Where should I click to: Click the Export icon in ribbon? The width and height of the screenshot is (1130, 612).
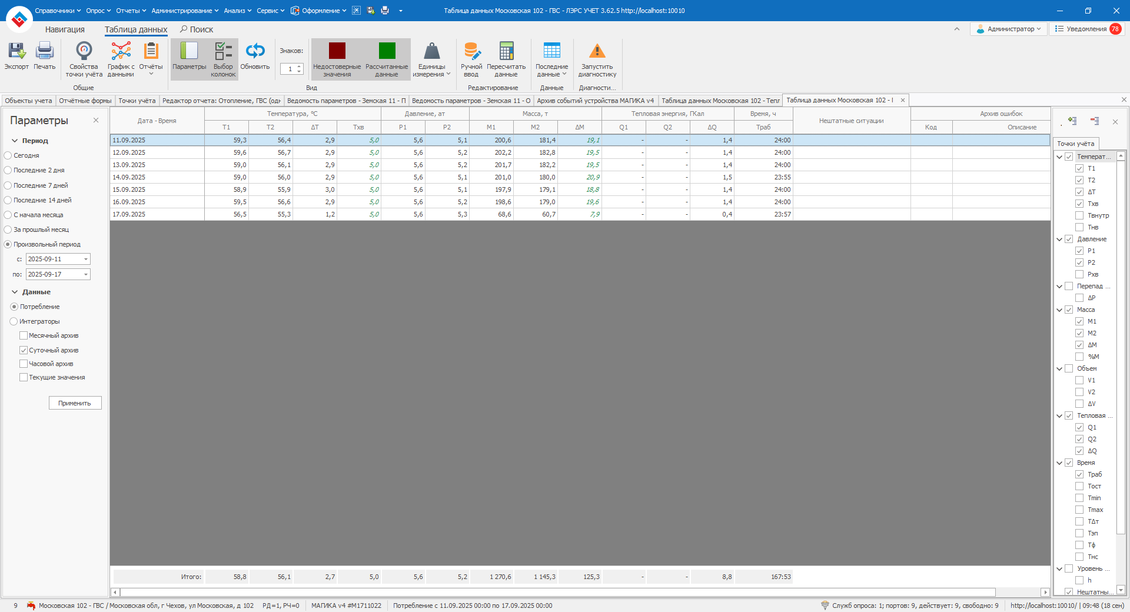click(x=16, y=52)
